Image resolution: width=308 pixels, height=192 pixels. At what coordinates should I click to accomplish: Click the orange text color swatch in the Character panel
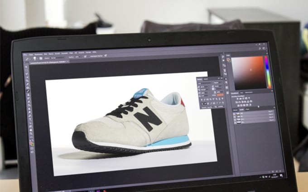[220, 95]
